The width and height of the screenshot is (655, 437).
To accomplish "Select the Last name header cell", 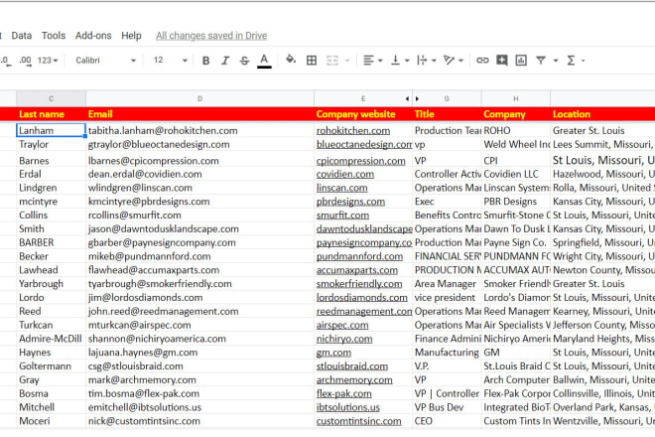I will 51,114.
